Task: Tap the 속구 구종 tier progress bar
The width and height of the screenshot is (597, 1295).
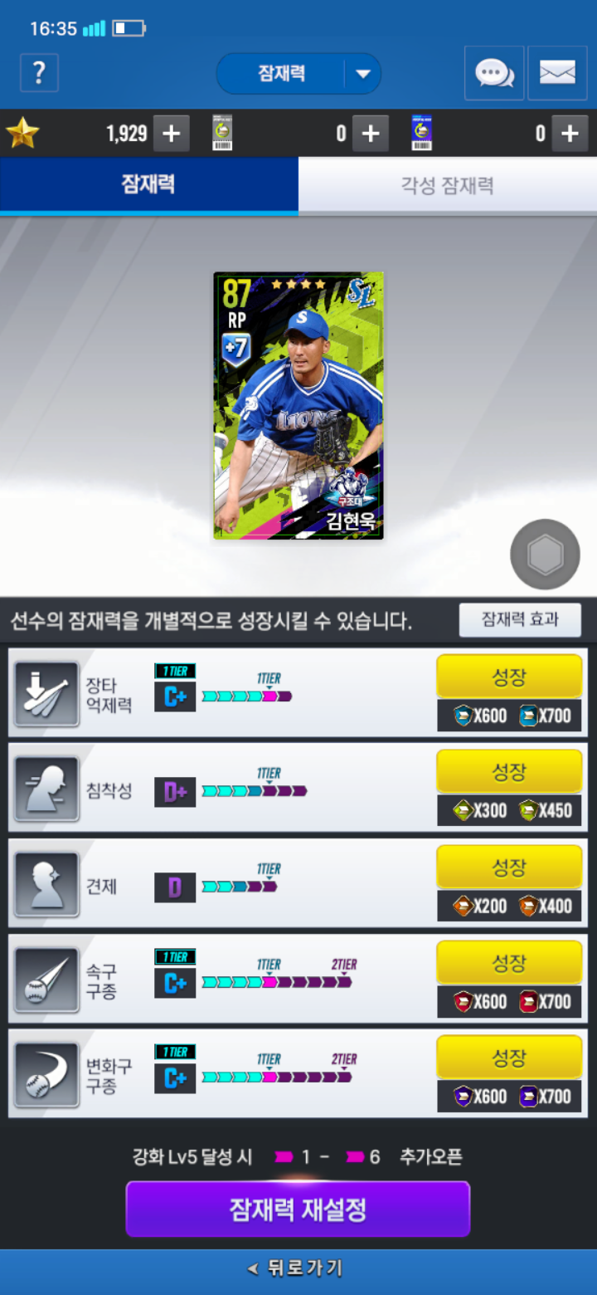Action: tap(277, 982)
